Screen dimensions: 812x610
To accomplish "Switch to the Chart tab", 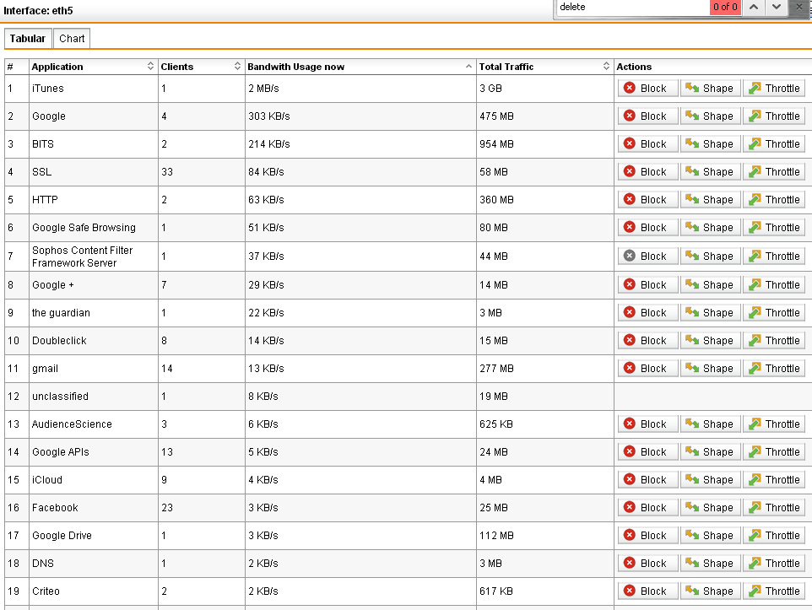I will point(72,39).
